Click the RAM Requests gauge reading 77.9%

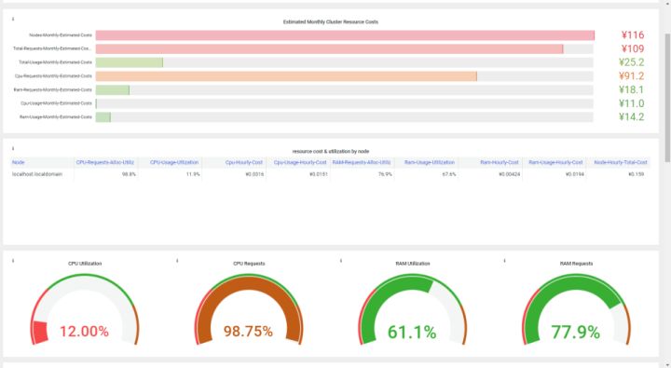point(576,309)
